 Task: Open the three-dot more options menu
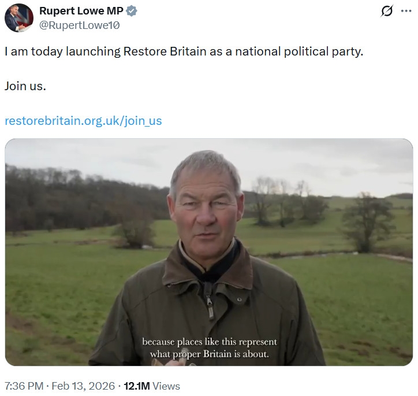tap(406, 12)
